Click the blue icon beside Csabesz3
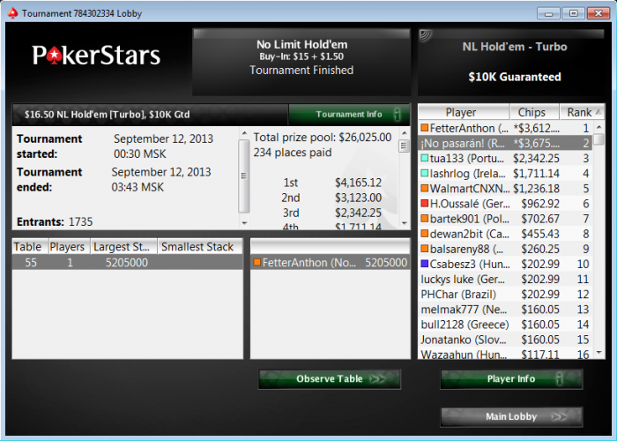This screenshot has height=441, width=617. pyautogui.click(x=425, y=264)
